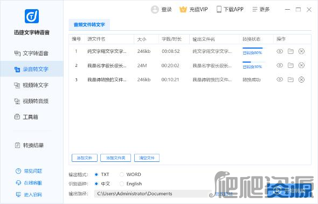Preview file 2 with its eye icon
Image resolution: width=318 pixels, height=204 pixels.
coord(280,65)
